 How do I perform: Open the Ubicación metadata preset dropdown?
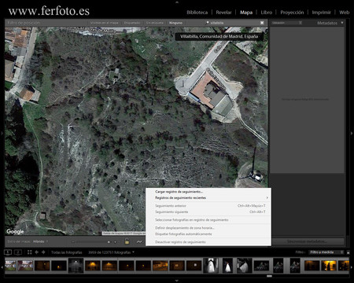coord(287,23)
